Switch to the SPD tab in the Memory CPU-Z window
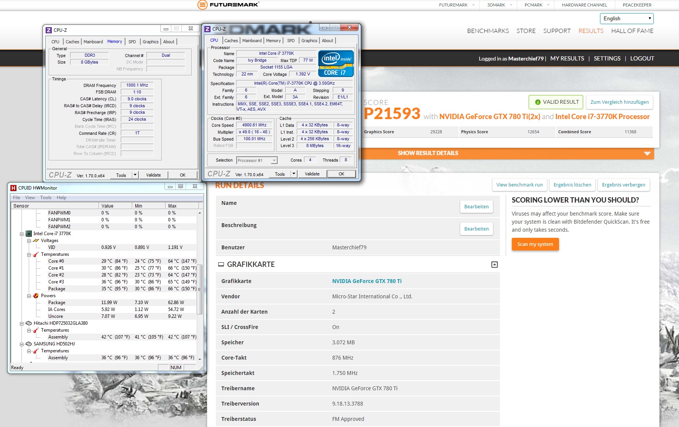This screenshot has width=679, height=427. click(132, 42)
